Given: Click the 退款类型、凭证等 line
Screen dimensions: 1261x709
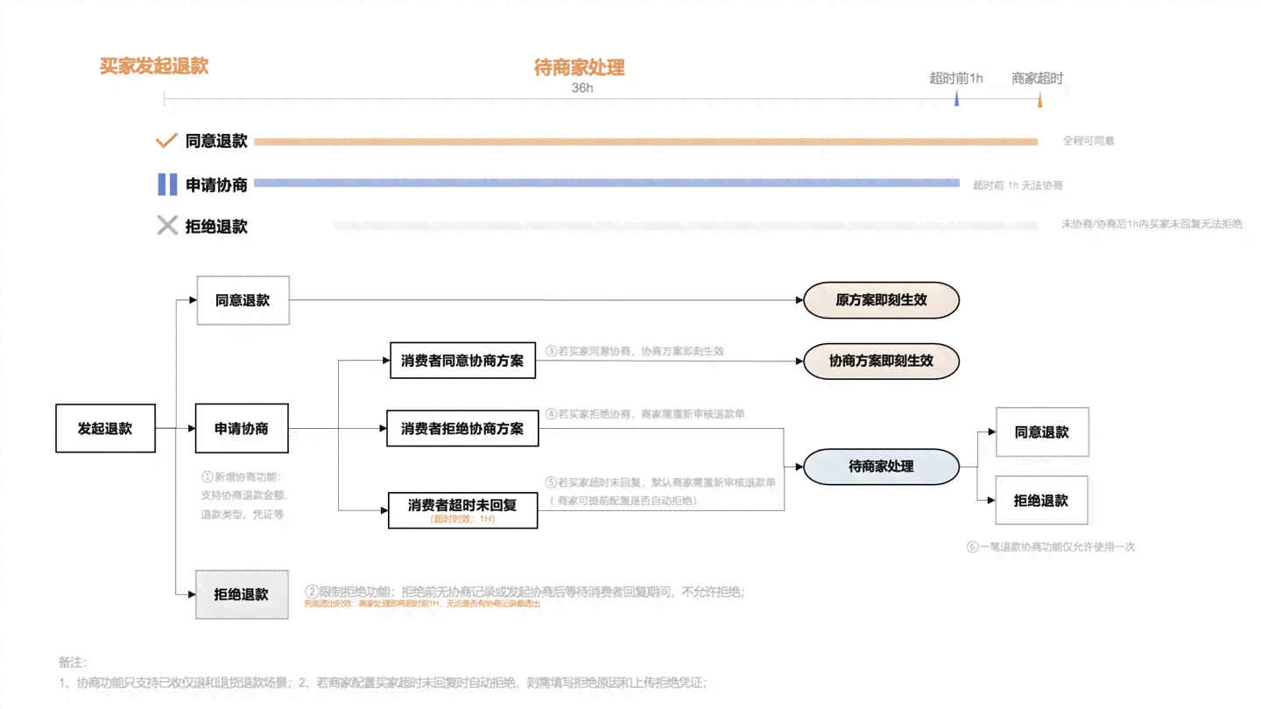Looking at the screenshot, I should (242, 514).
